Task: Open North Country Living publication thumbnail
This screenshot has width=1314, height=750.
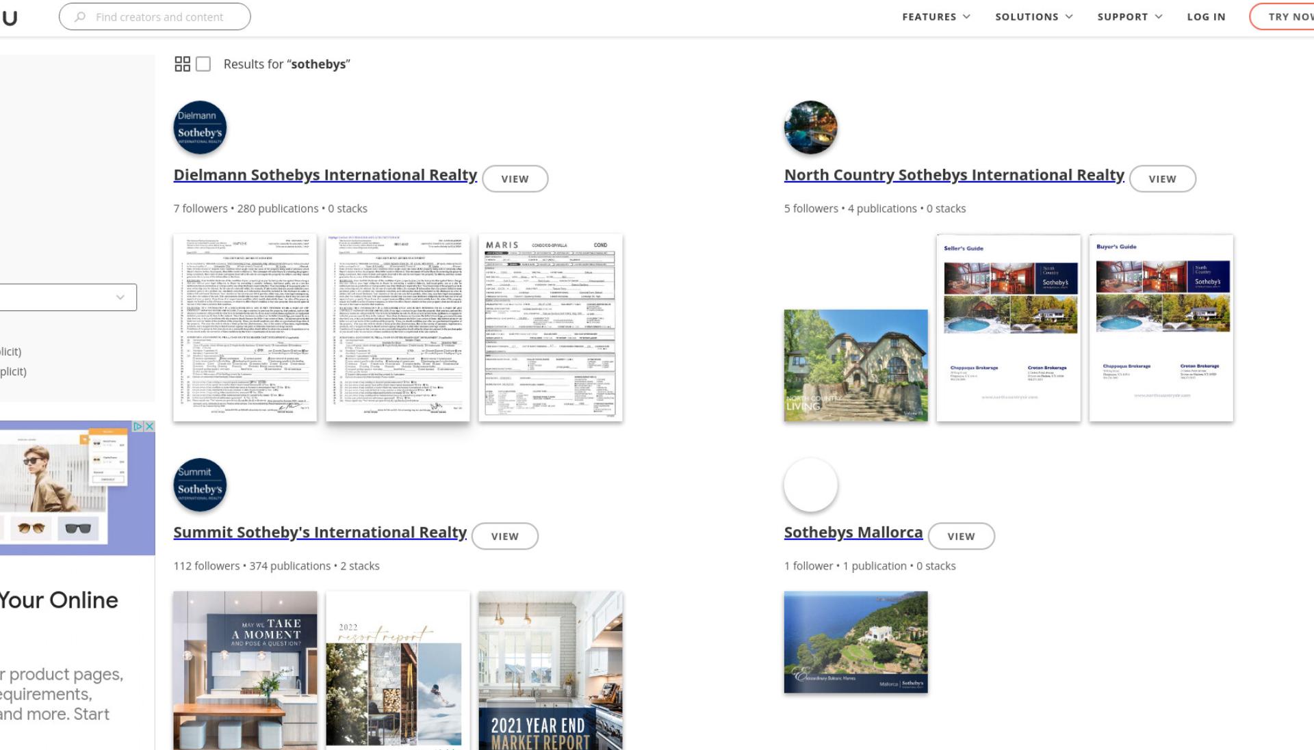Action: pos(855,365)
